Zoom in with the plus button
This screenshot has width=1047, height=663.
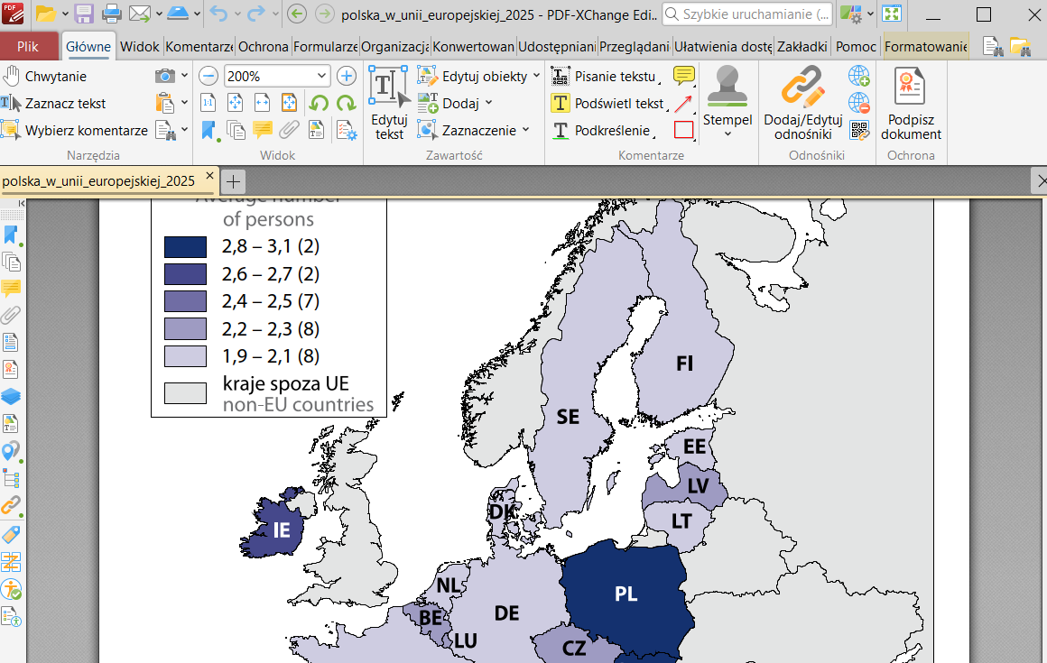[346, 76]
